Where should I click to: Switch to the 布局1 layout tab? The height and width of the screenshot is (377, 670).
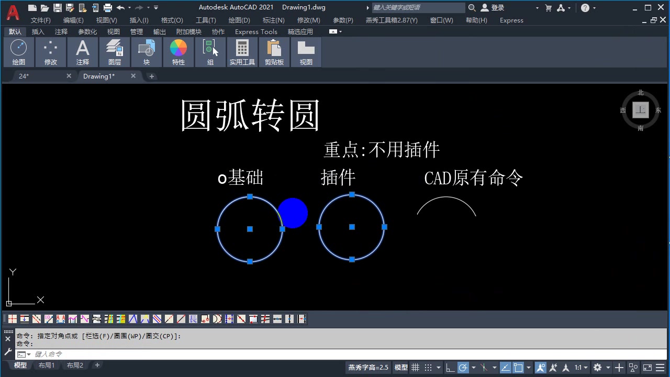point(47,365)
